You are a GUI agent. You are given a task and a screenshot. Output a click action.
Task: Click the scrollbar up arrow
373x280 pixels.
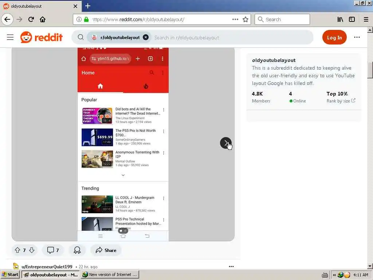coord(370,30)
